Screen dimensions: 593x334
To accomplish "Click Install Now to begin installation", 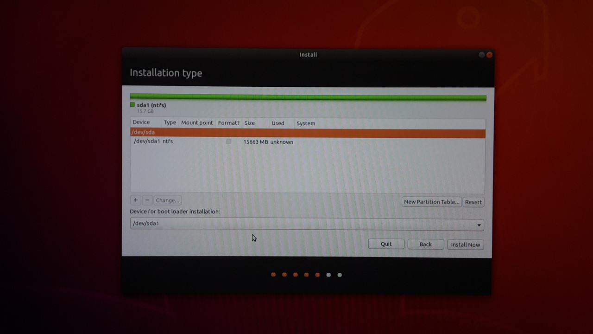I will pos(465,244).
